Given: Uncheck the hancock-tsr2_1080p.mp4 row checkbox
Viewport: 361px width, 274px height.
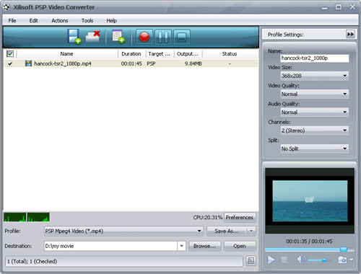Looking at the screenshot, I should 10,63.
